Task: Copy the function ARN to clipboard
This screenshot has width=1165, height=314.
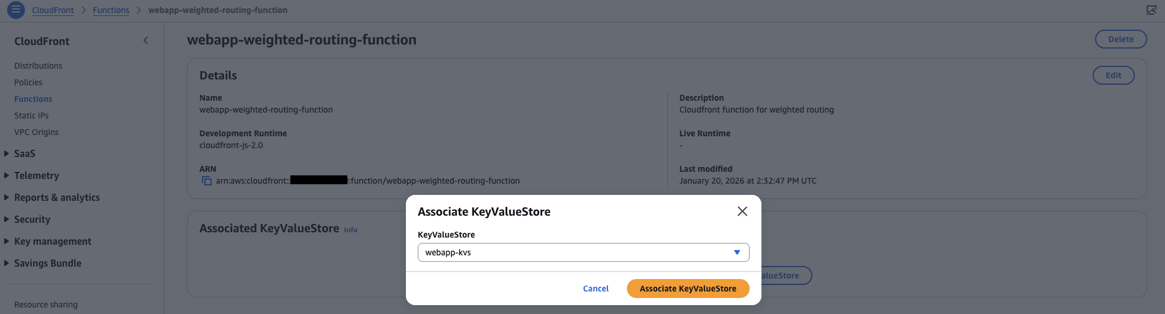Action: click(207, 181)
